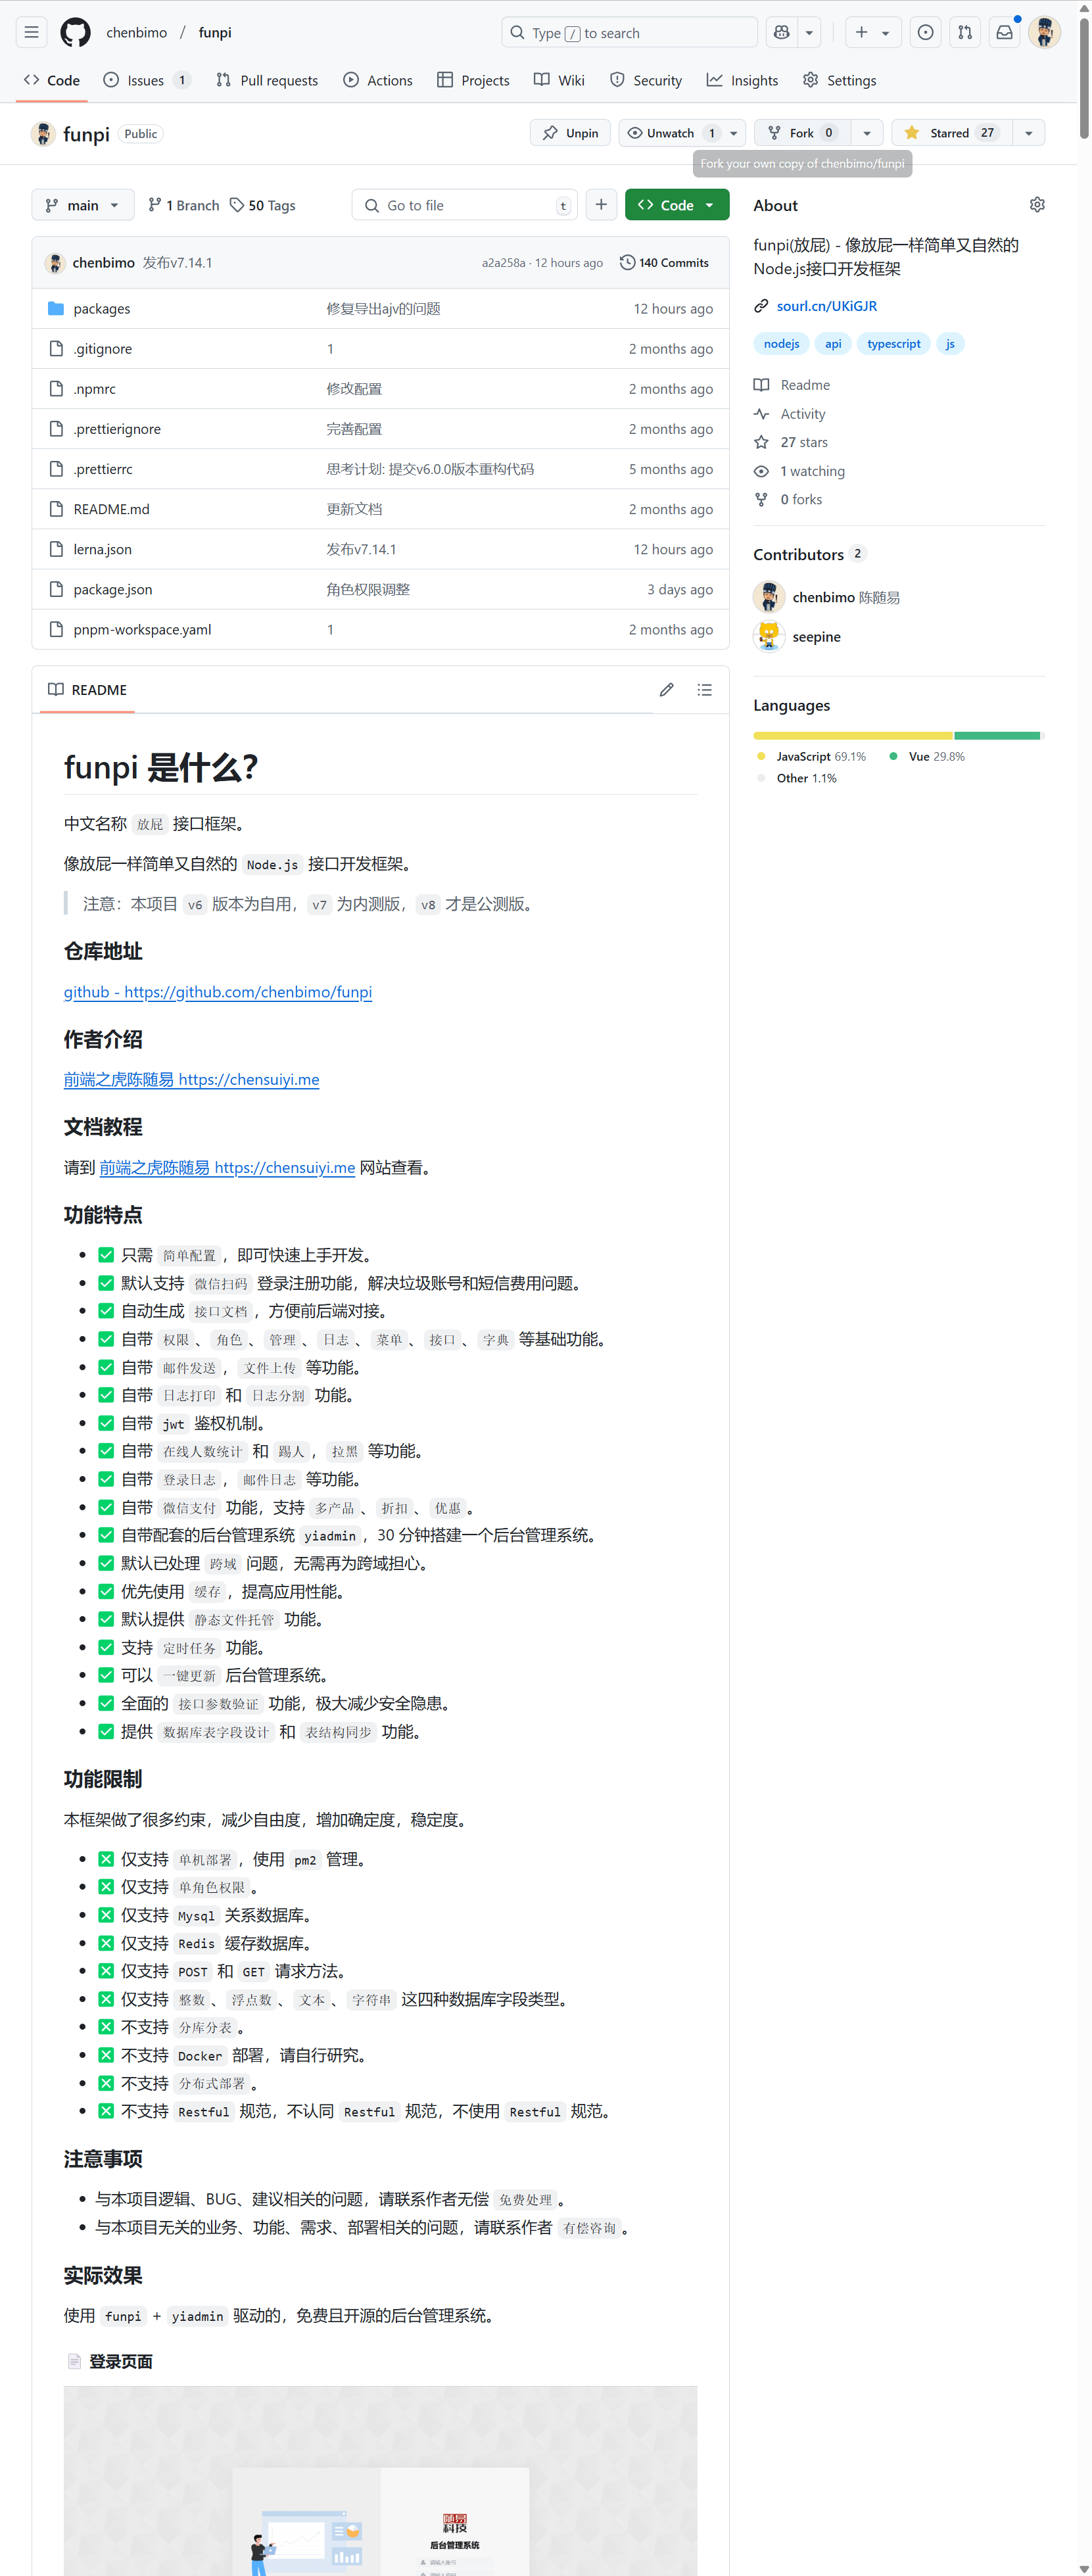Switch to the Security tab
1092x2576 pixels.
coord(646,80)
